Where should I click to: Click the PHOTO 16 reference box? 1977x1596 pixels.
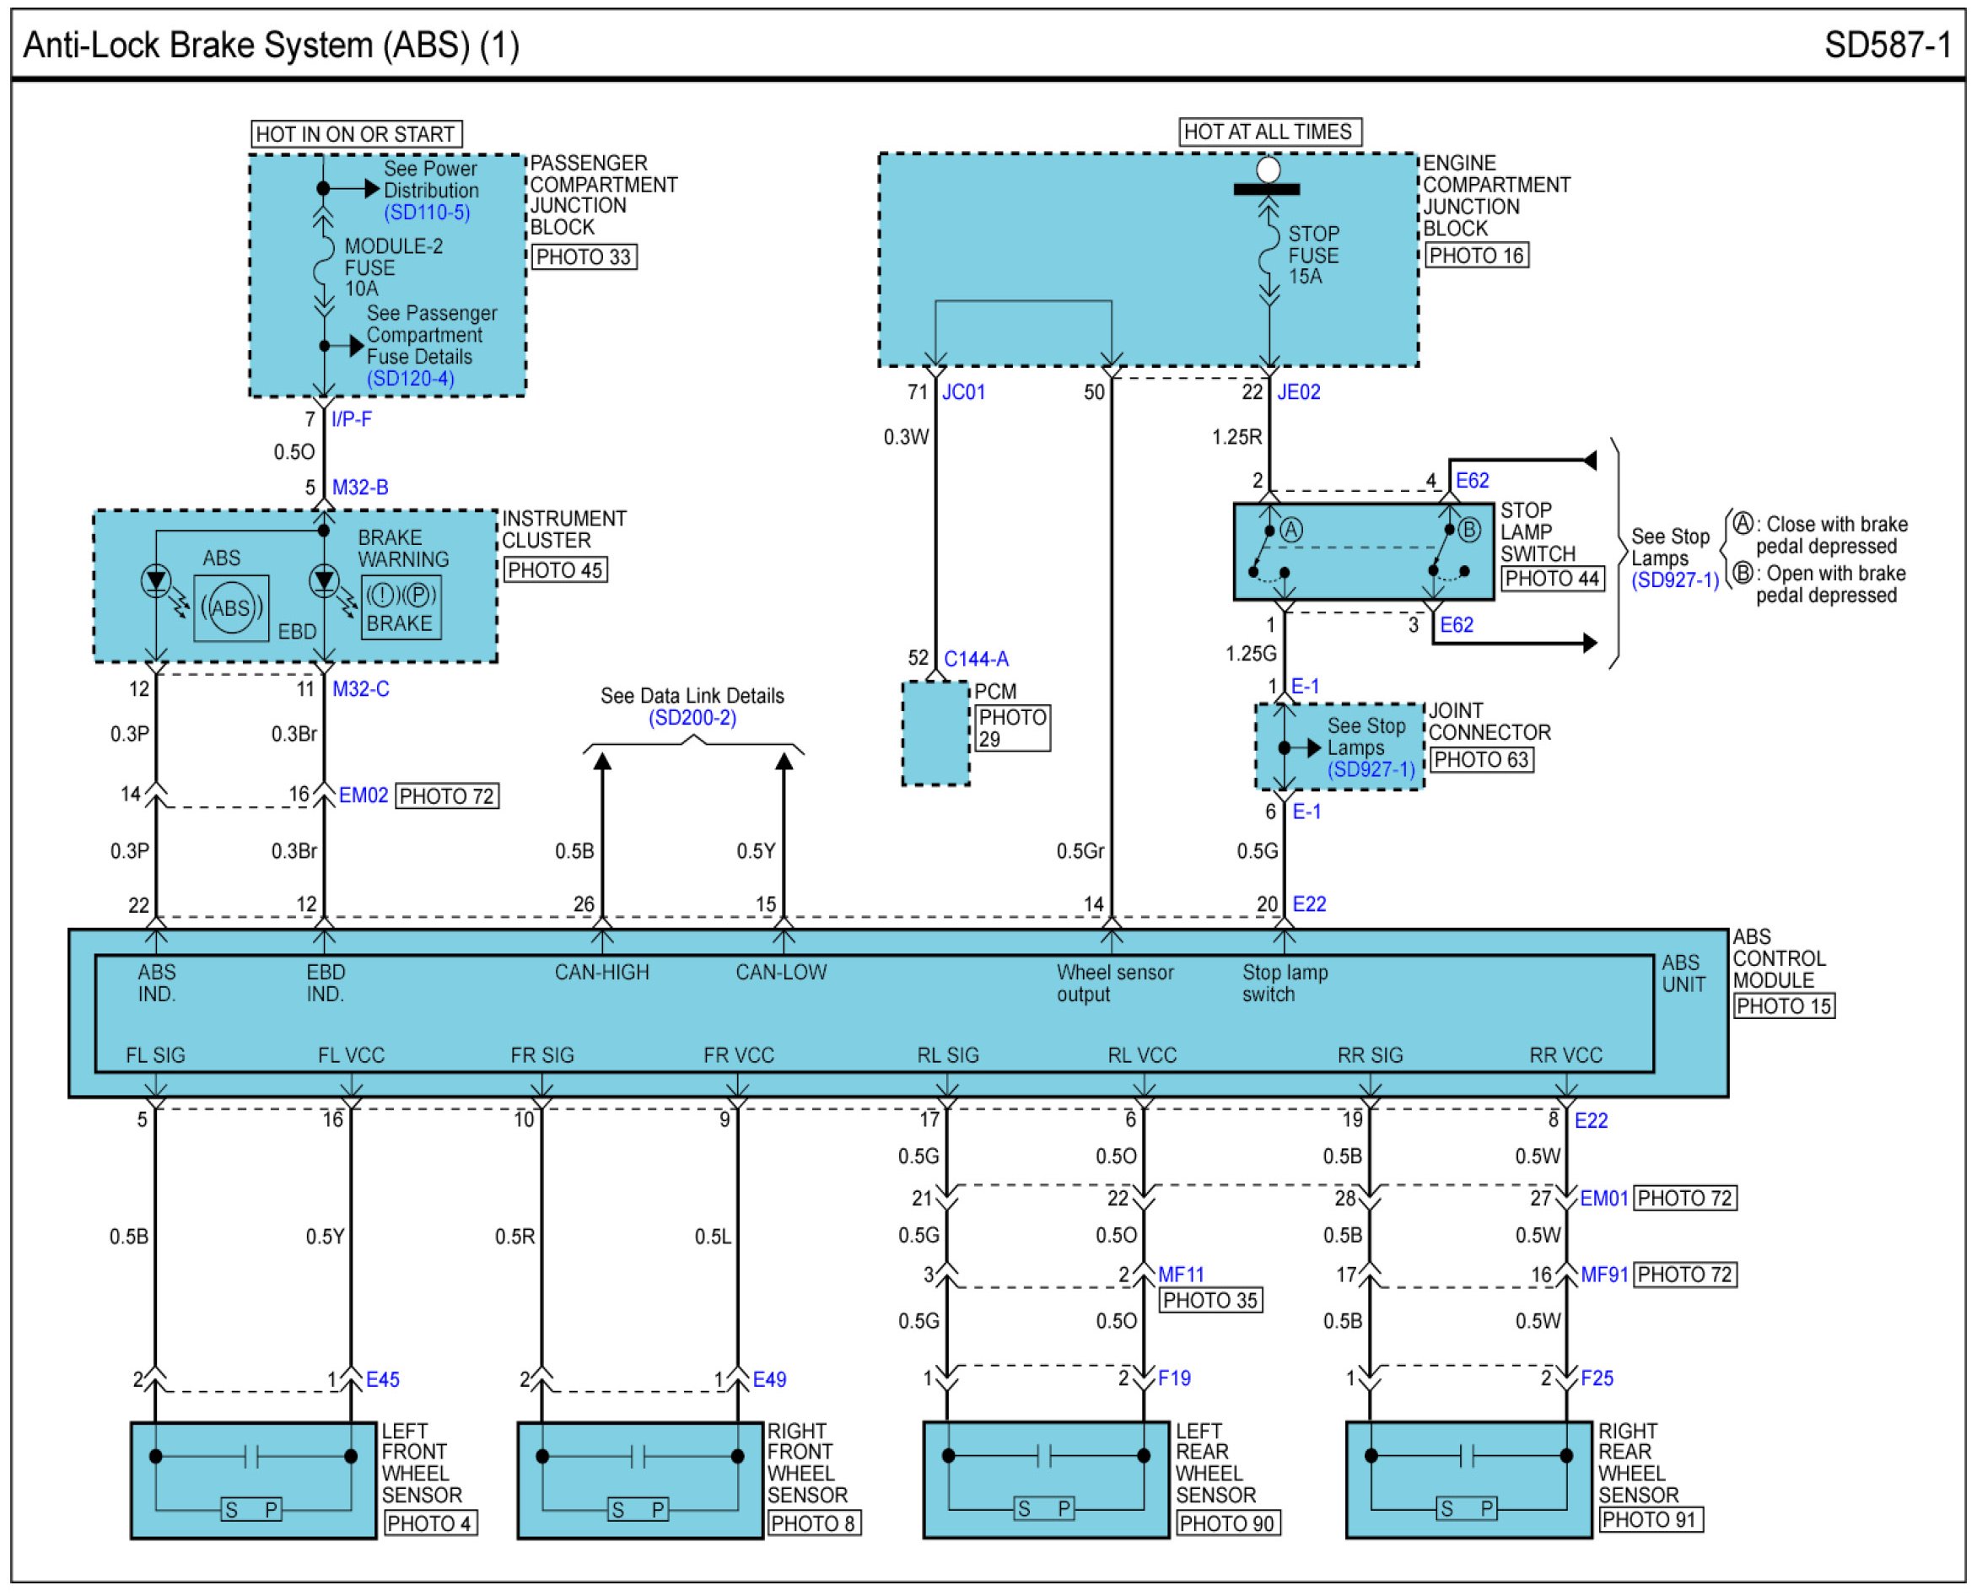pyautogui.click(x=1476, y=256)
